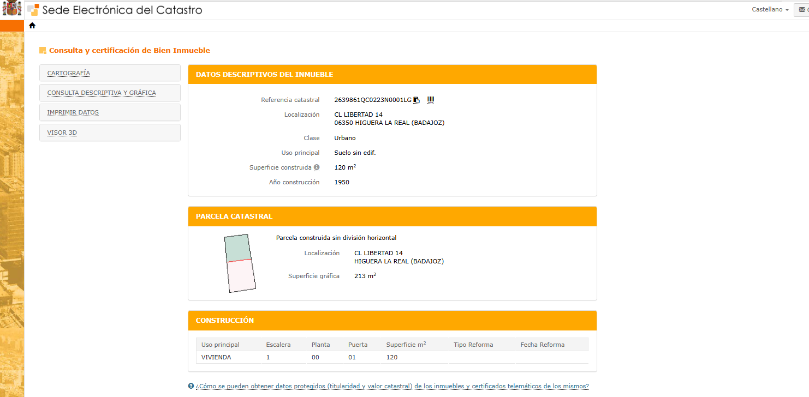Click the Sede Electrónica del Catastro logo
The width and height of the screenshot is (809, 397).
click(x=115, y=10)
